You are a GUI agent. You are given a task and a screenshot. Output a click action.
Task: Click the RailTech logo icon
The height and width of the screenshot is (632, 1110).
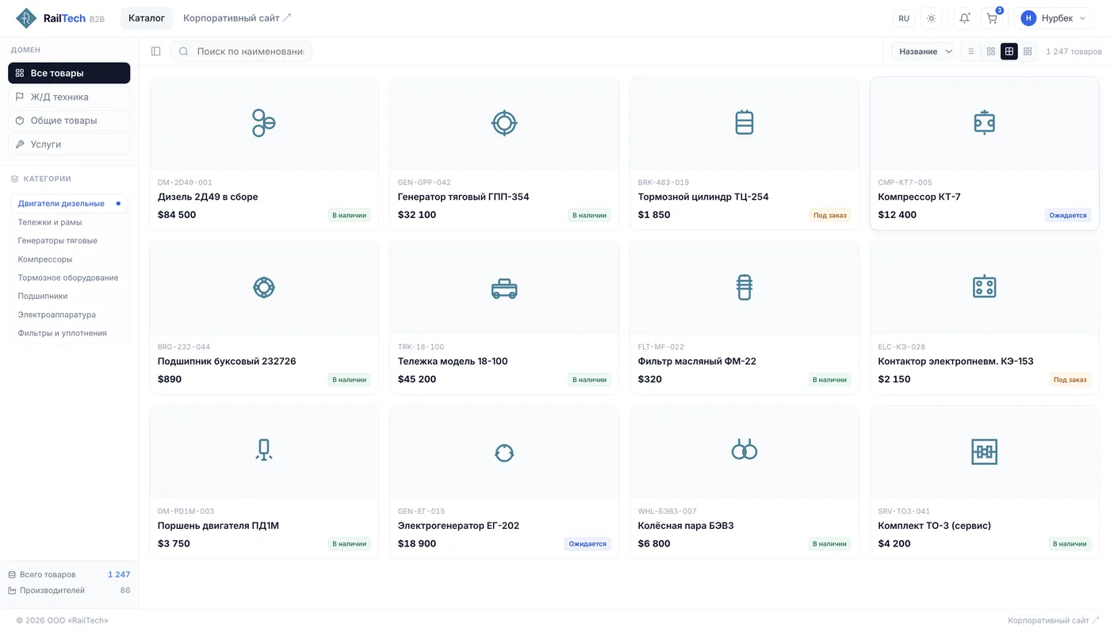point(26,18)
